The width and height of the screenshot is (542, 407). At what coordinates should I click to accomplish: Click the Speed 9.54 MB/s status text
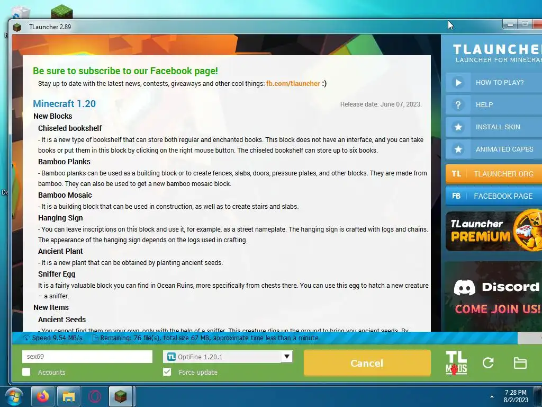57,338
